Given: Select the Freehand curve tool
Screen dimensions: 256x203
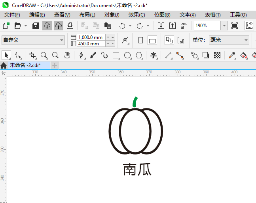Looking at the screenshot, I should (x=104, y=55).
